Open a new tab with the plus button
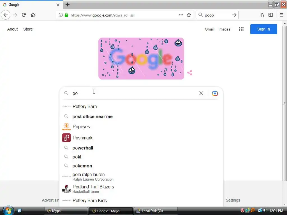The width and height of the screenshot is (287, 215). (x=68, y=4)
